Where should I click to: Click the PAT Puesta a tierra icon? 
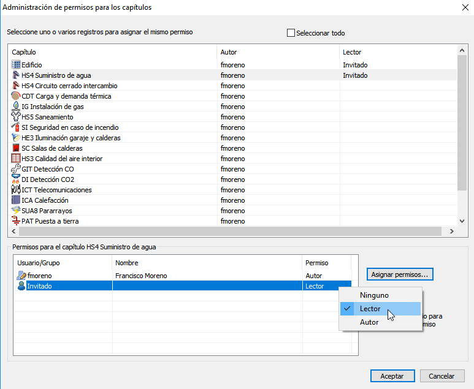(x=16, y=221)
